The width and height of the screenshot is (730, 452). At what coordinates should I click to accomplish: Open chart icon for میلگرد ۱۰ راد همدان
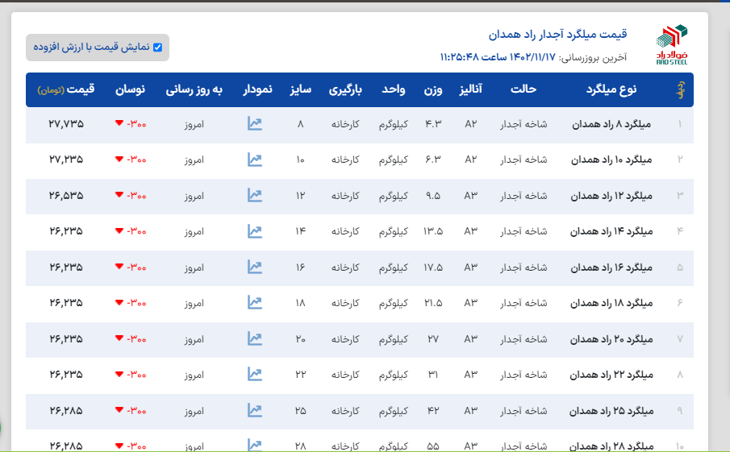255,160
